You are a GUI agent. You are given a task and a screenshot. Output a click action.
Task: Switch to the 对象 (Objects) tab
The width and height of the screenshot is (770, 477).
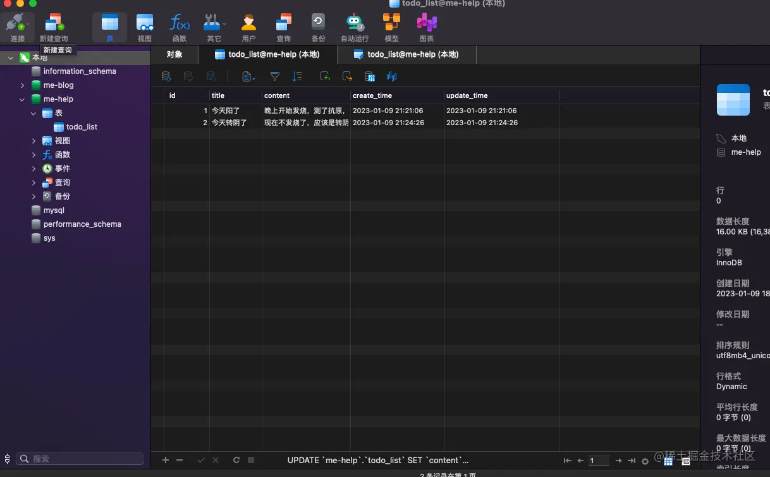pyautogui.click(x=174, y=54)
